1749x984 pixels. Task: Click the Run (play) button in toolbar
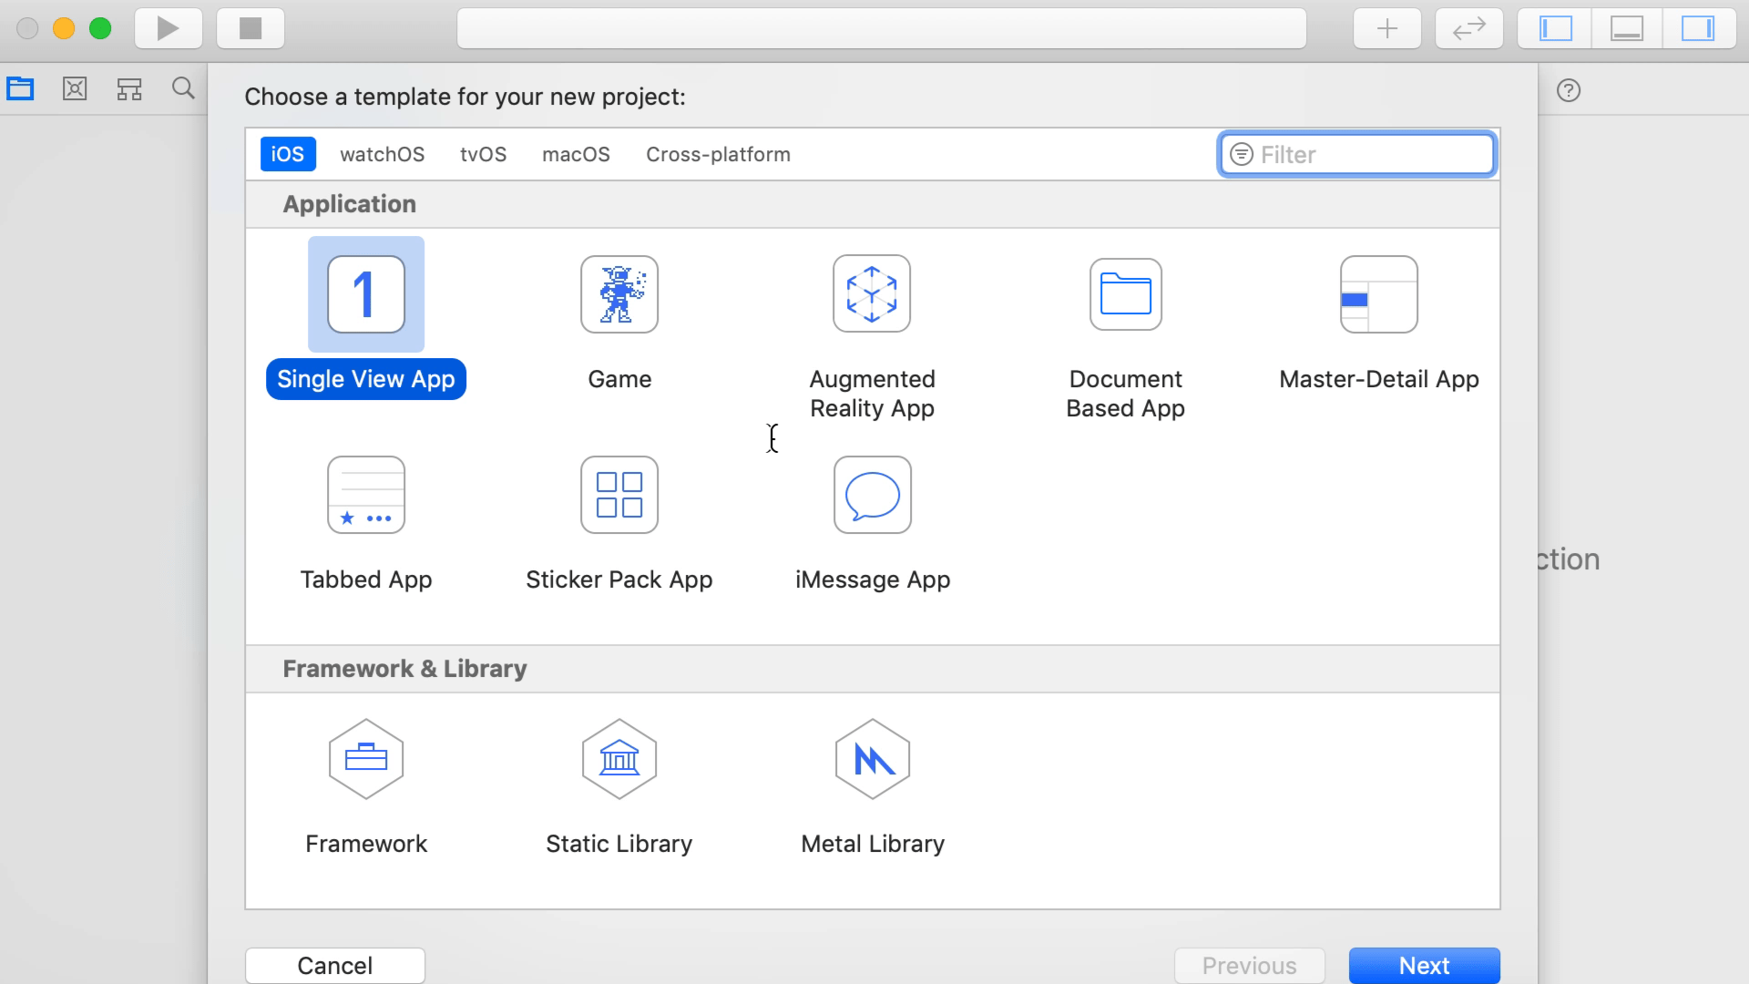coord(169,28)
